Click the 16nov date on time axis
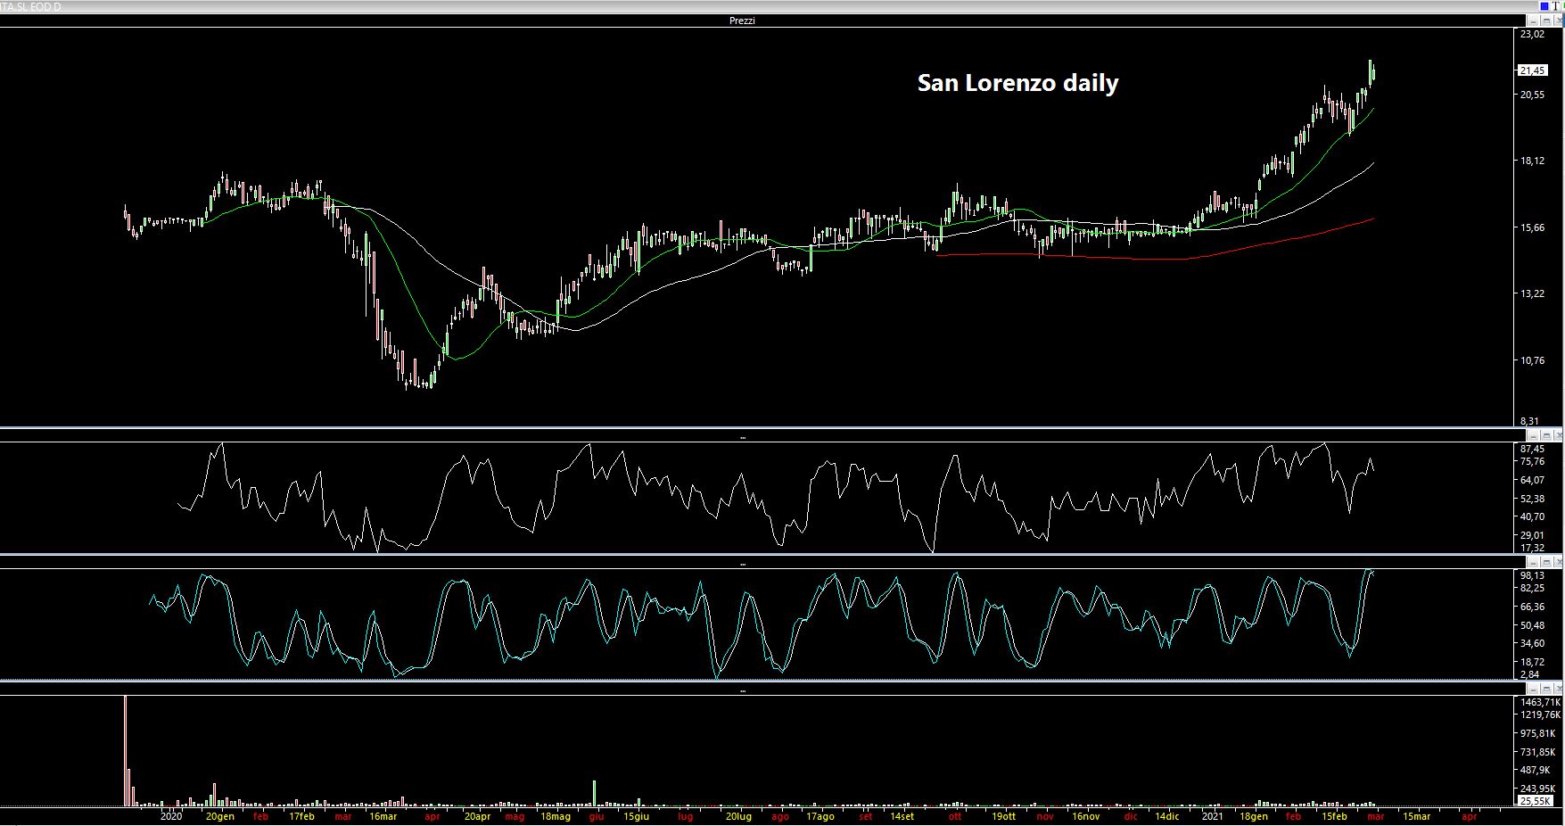This screenshot has height=826, width=1565. (x=1085, y=816)
